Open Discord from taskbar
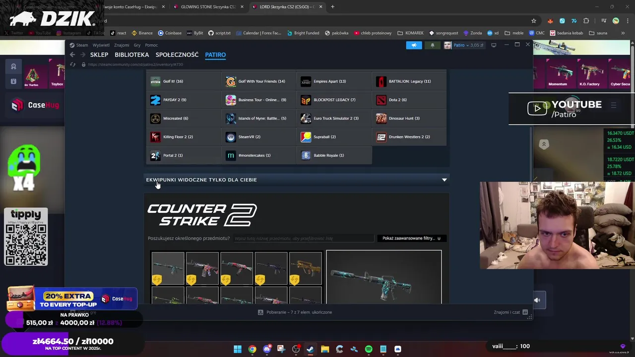The height and width of the screenshot is (357, 635). click(x=267, y=349)
